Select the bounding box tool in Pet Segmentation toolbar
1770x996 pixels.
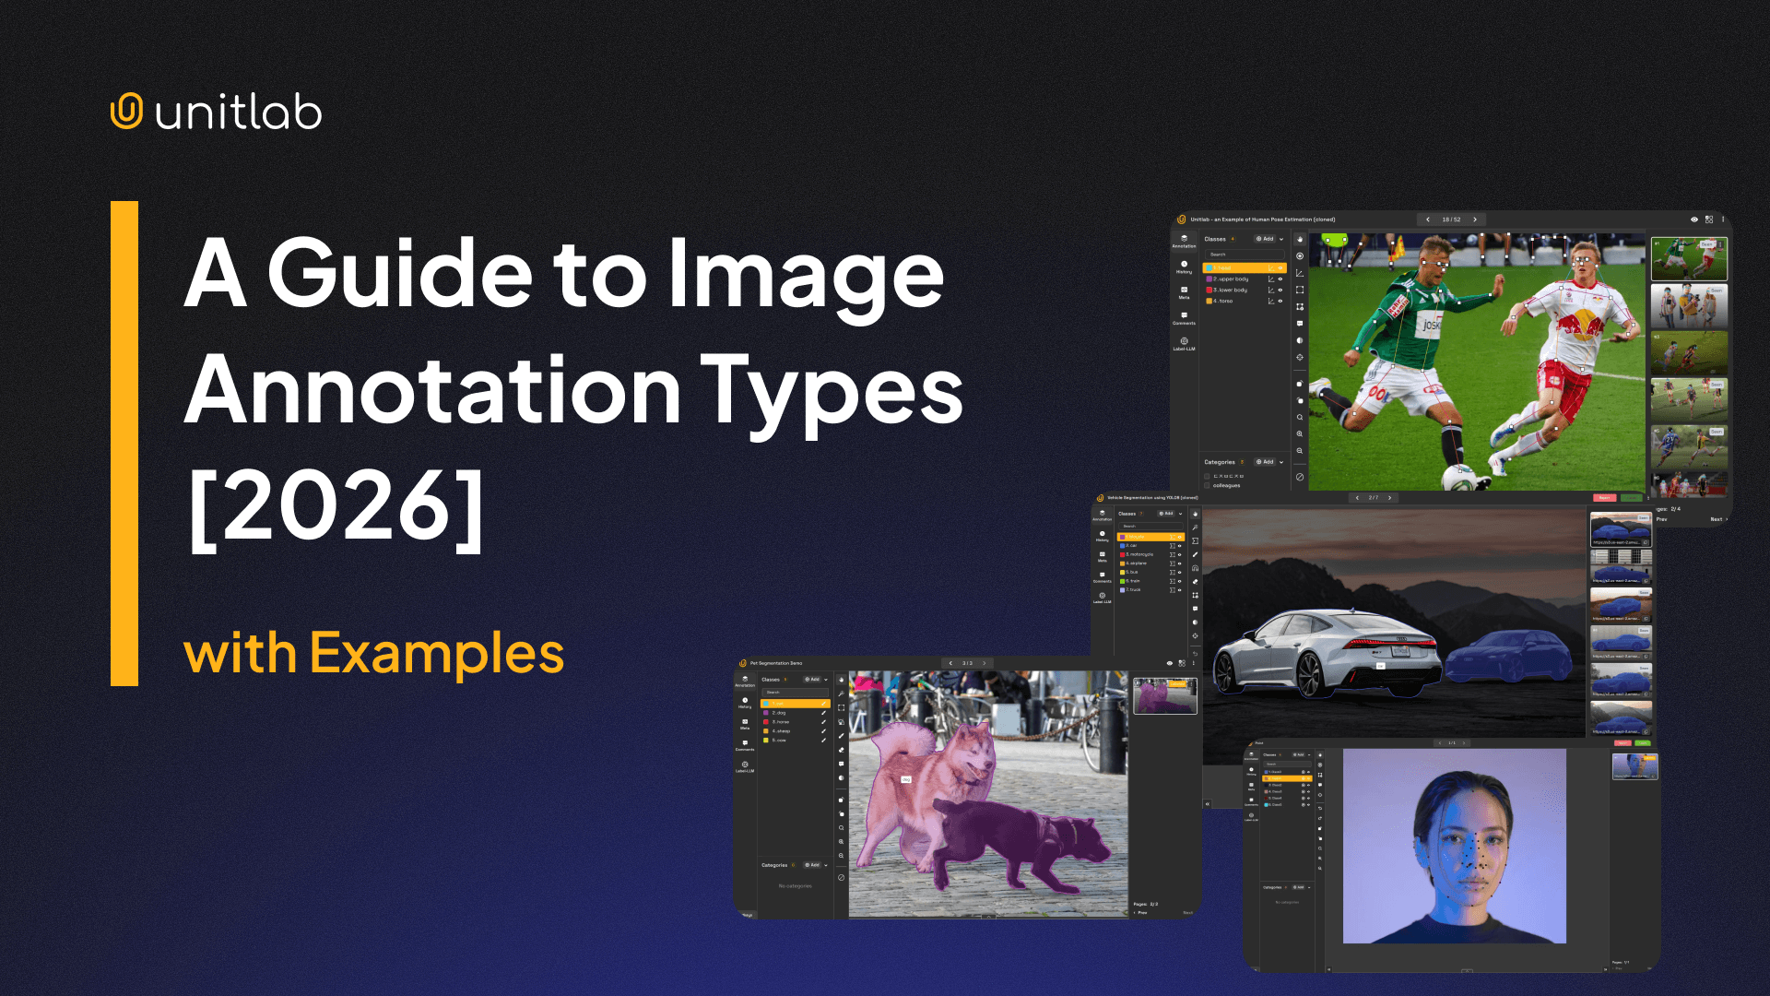841,707
